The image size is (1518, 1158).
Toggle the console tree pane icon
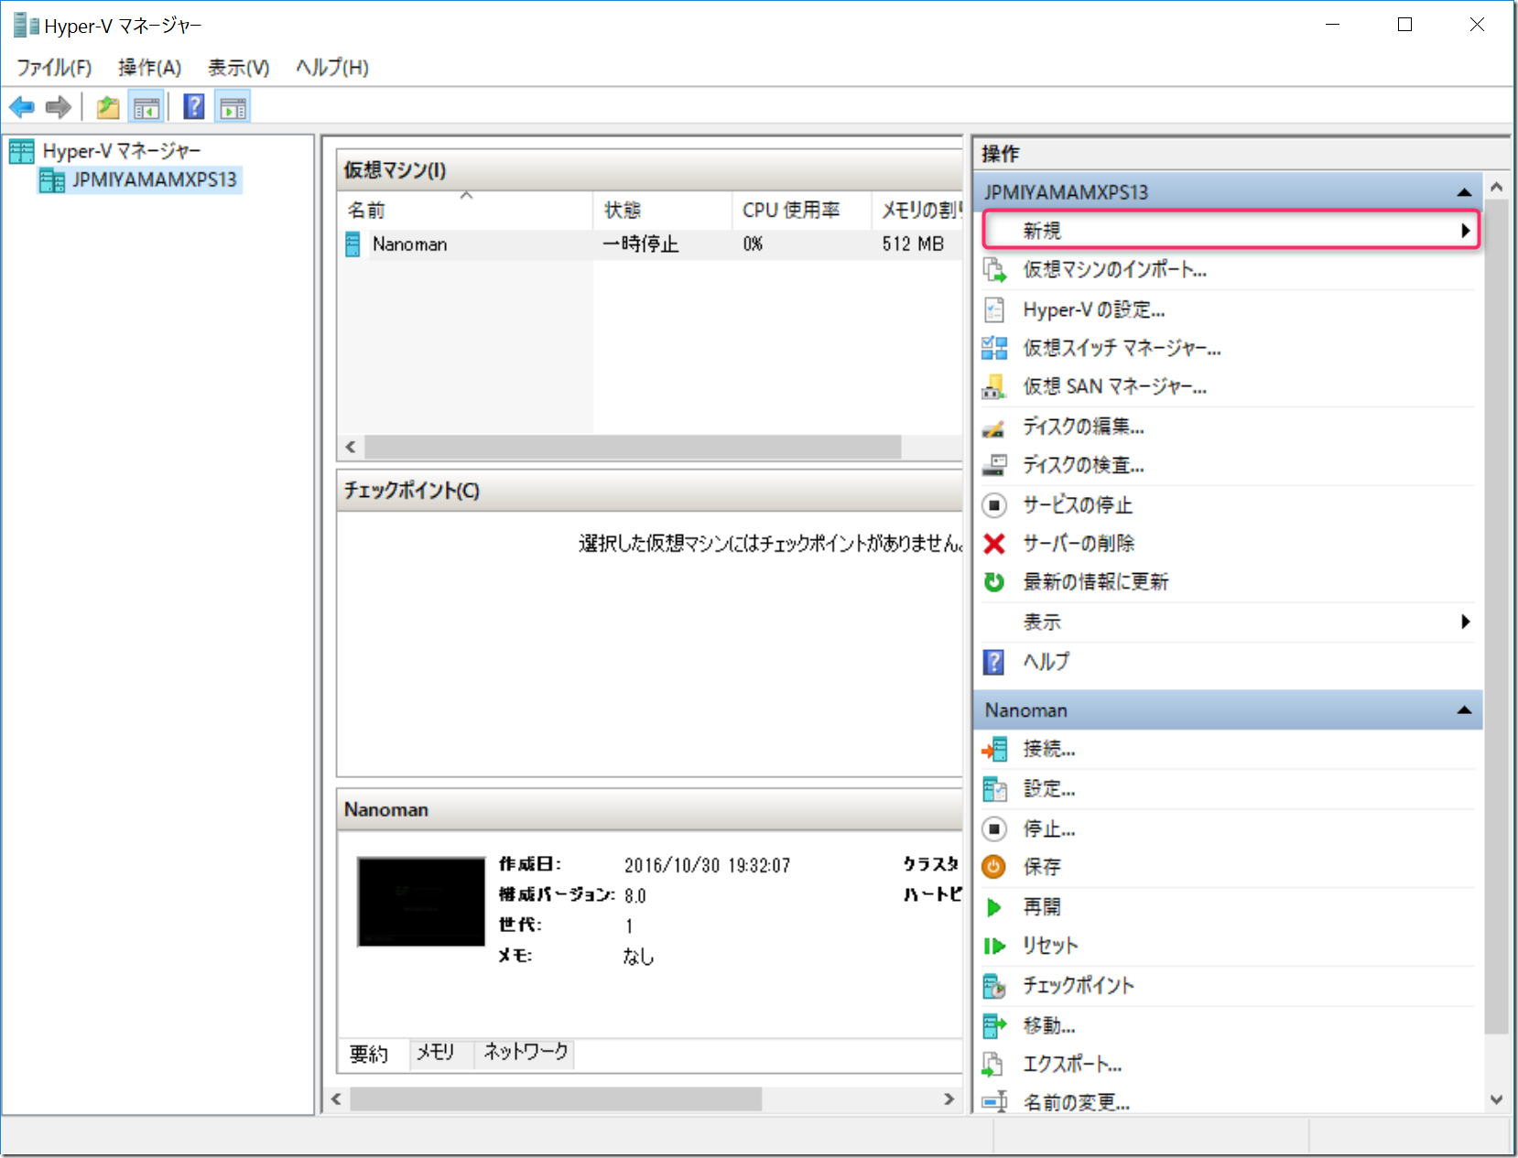click(146, 107)
